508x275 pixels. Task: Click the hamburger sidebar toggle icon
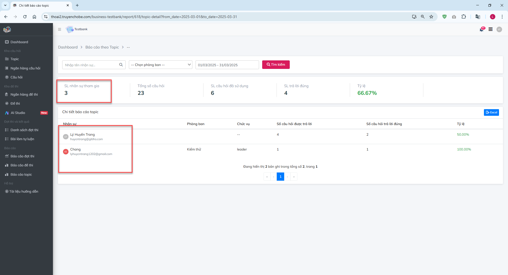tap(60, 29)
